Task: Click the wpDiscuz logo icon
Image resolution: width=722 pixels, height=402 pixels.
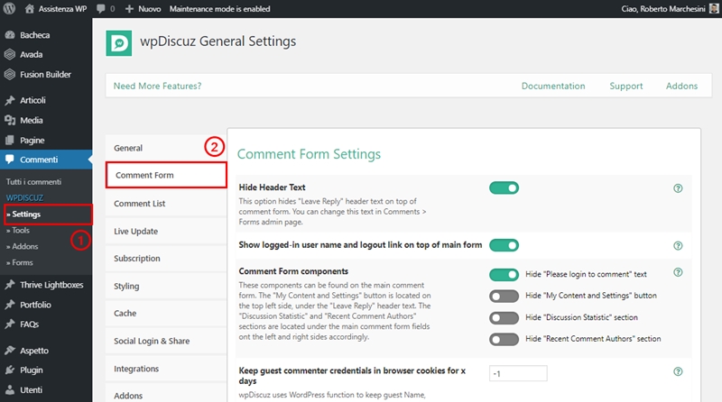Action: click(119, 43)
